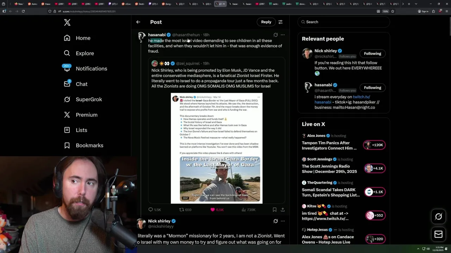451x253 pixels.
Task: Open a new browser tab
Action: [409, 4]
